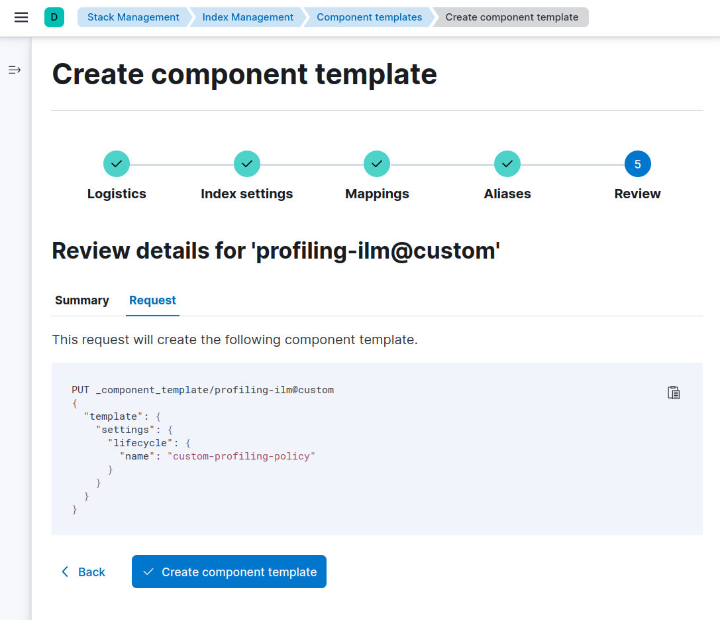Viewport: 720px width, 620px height.
Task: Navigate to Stack Management breadcrumb
Action: (x=132, y=17)
